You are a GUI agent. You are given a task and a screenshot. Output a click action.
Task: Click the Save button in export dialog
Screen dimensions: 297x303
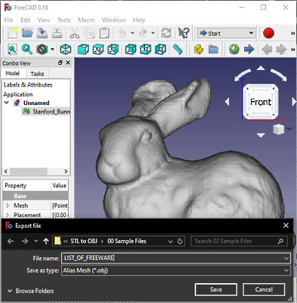point(216,290)
